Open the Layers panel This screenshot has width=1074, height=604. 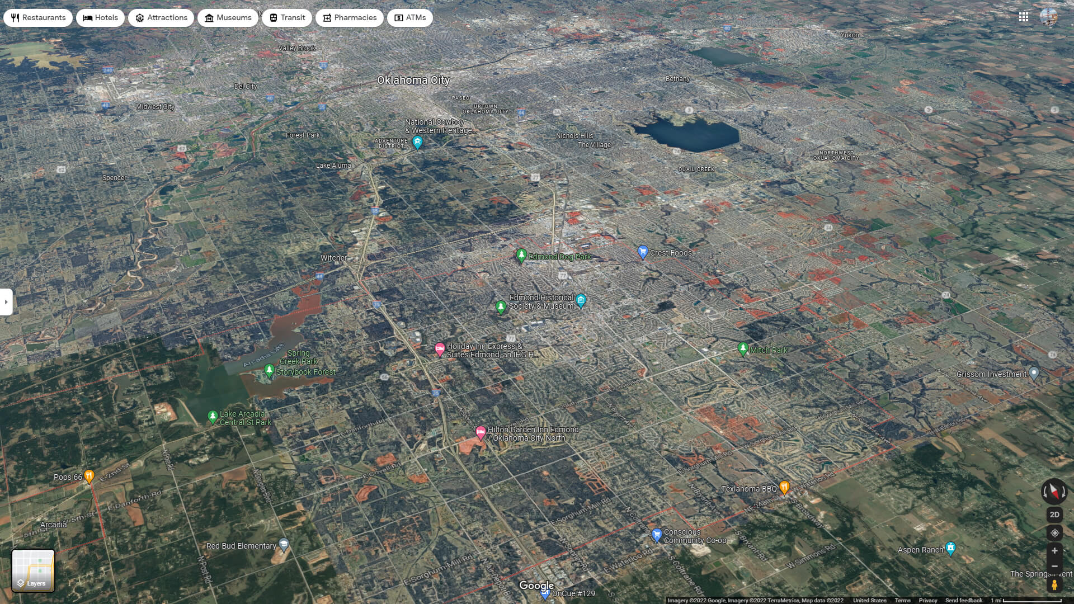tap(34, 571)
